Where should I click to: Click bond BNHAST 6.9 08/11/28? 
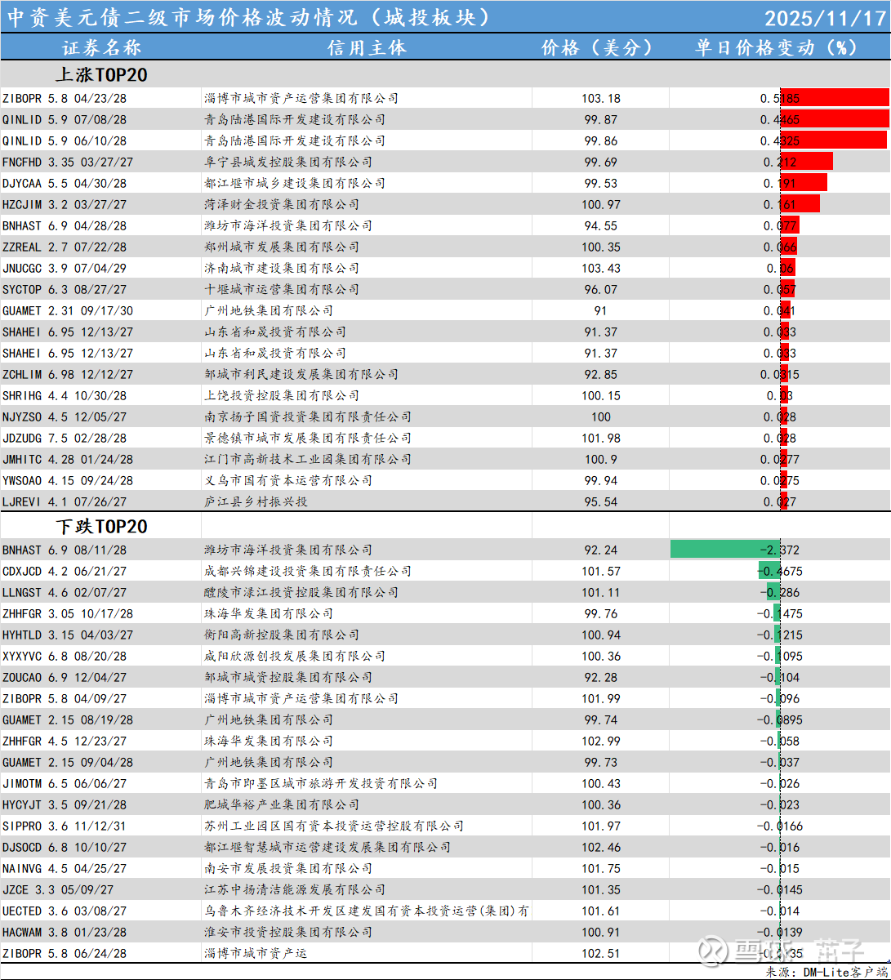(65, 550)
